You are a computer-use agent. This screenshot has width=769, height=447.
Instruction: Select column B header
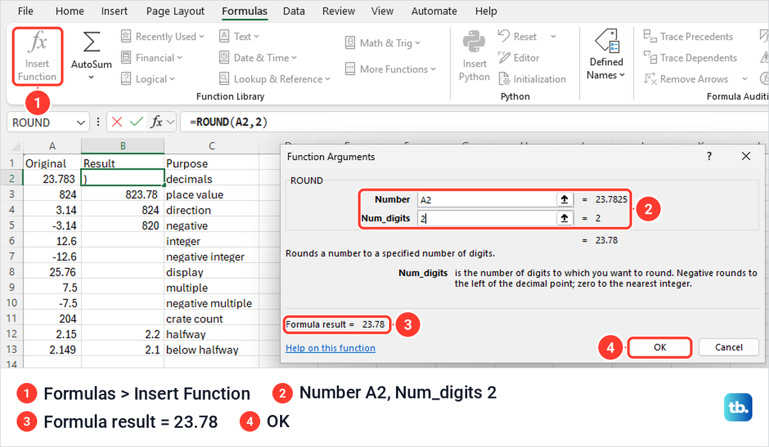123,145
